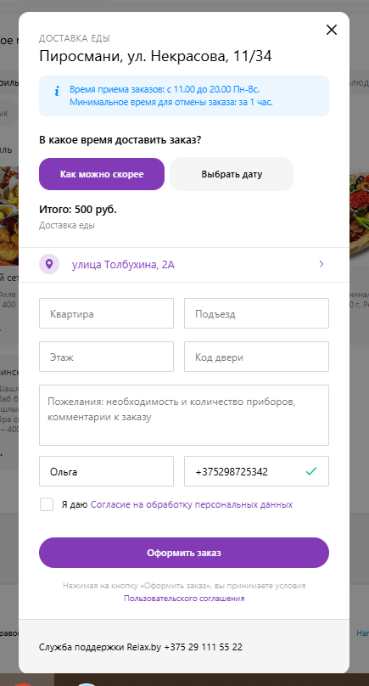
Task: Click the Пожелания comments text area
Action: pyautogui.click(x=184, y=415)
